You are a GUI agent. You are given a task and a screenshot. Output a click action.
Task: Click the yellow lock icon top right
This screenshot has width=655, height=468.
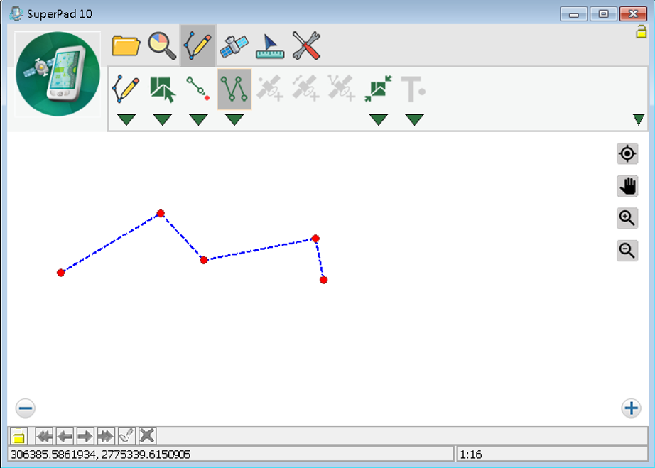tap(642, 32)
